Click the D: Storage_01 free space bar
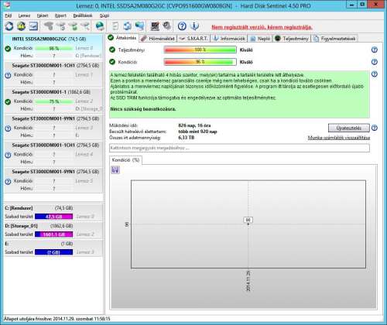 point(53,234)
